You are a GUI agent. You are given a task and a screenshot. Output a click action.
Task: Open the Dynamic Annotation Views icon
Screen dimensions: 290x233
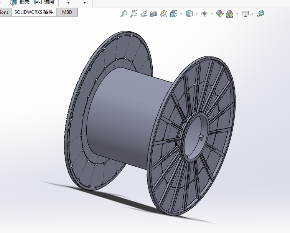click(164, 14)
